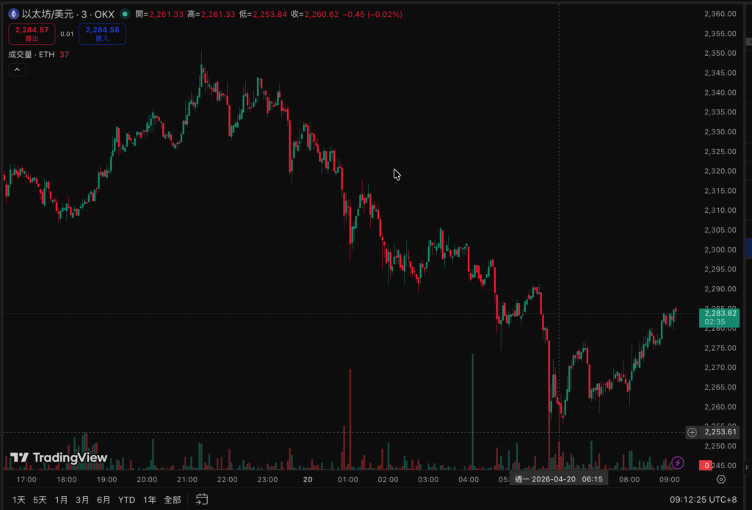Click the Ethereum symbol logo icon
Screen dimensions: 752x510
point(12,13)
